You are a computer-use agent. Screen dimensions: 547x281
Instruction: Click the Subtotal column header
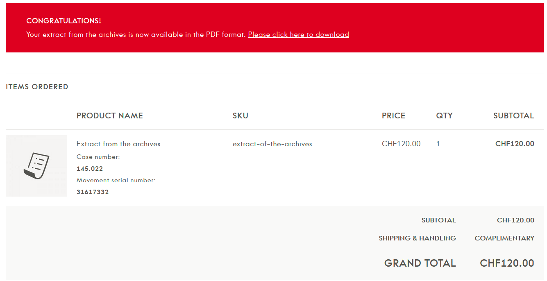coord(513,116)
